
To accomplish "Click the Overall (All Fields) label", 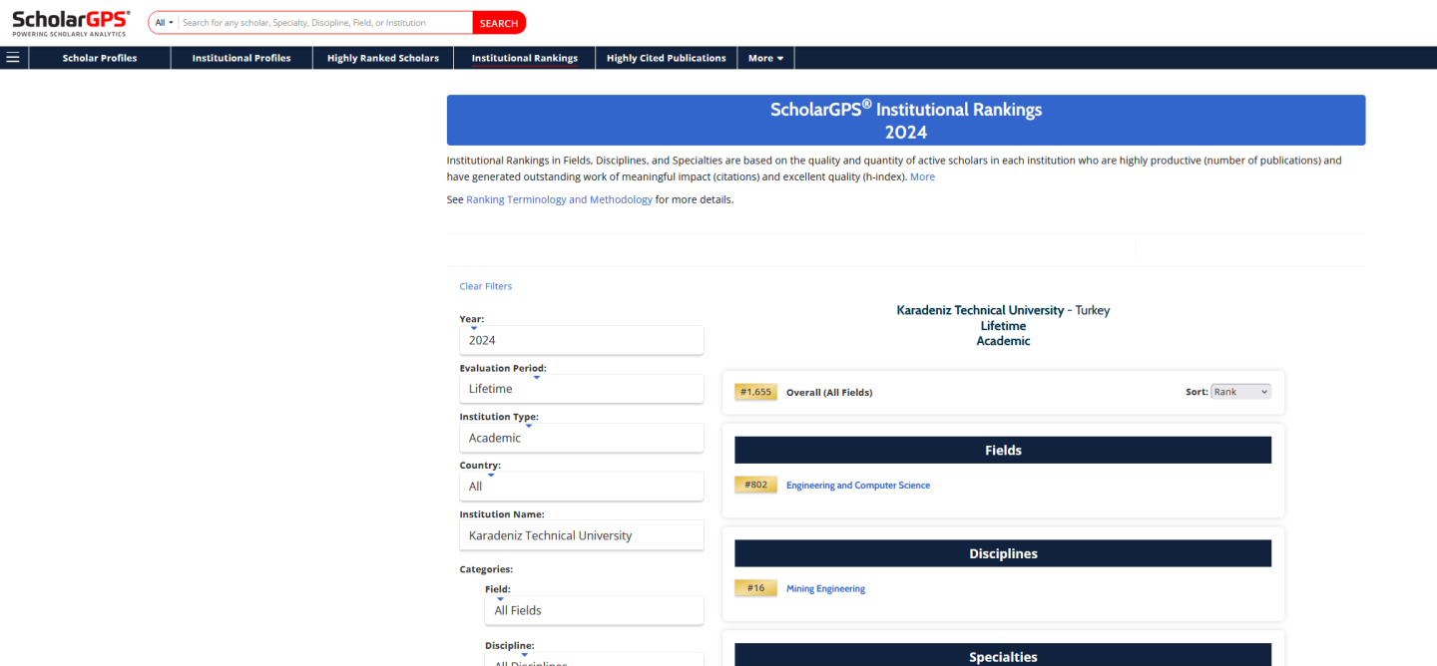I will [x=829, y=393].
